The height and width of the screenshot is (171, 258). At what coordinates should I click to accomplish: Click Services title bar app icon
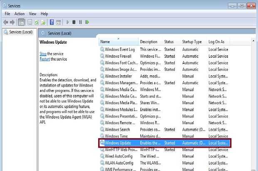click(5, 6)
